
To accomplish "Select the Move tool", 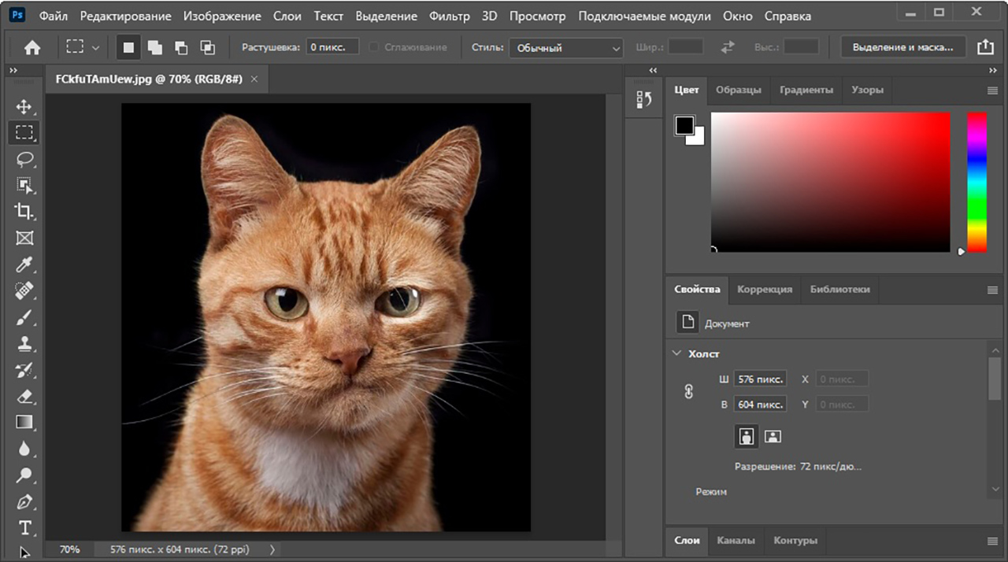I will 24,106.
